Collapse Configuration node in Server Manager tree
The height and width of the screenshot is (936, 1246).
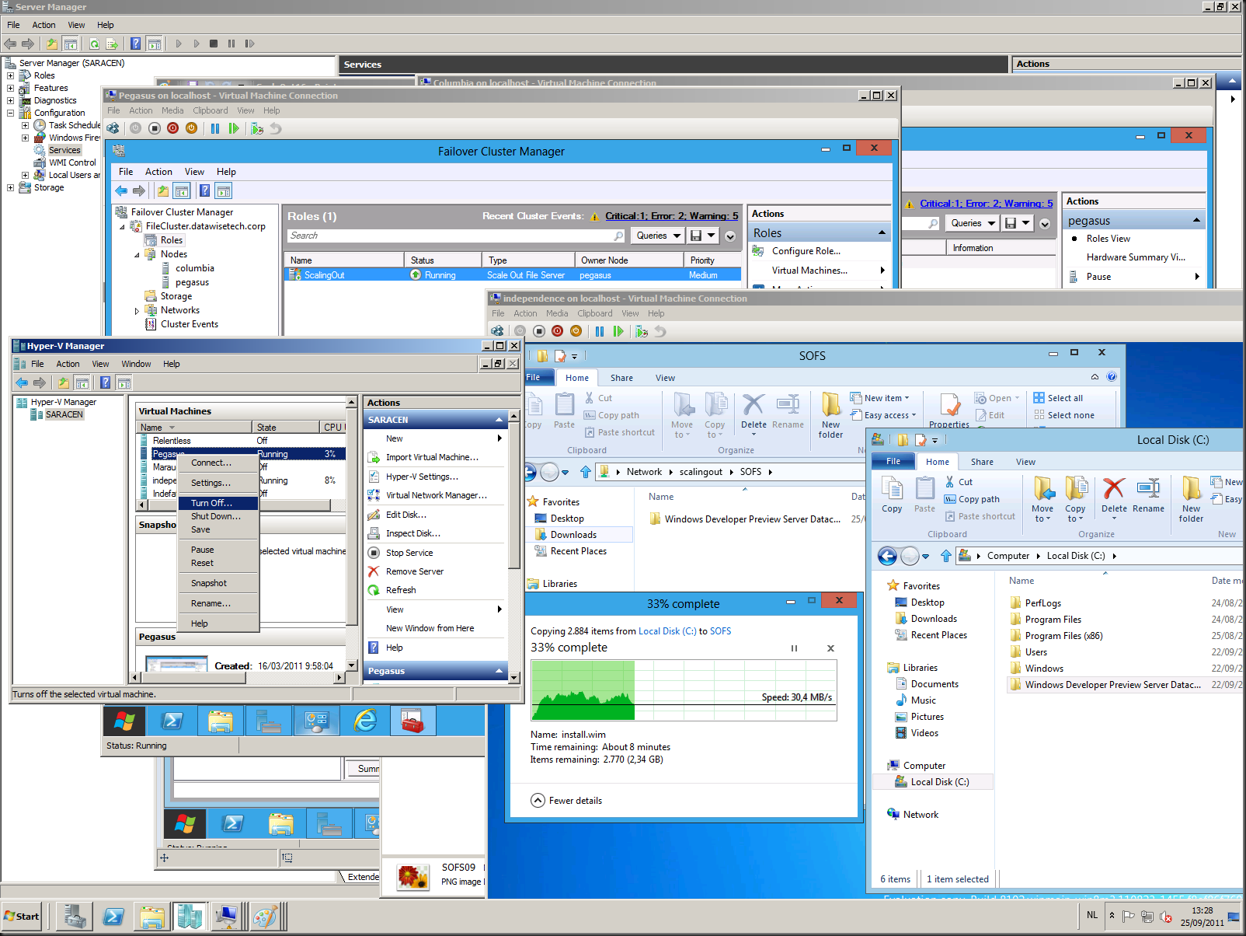coord(10,113)
